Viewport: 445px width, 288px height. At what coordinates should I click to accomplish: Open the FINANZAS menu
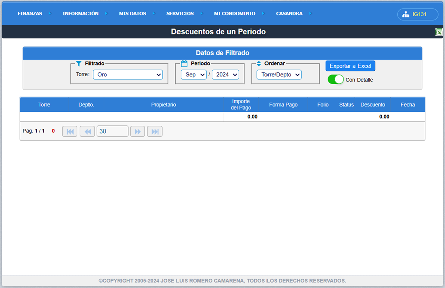[x=30, y=14]
